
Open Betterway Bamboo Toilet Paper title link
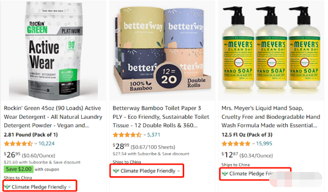pyautogui.click(x=161, y=117)
